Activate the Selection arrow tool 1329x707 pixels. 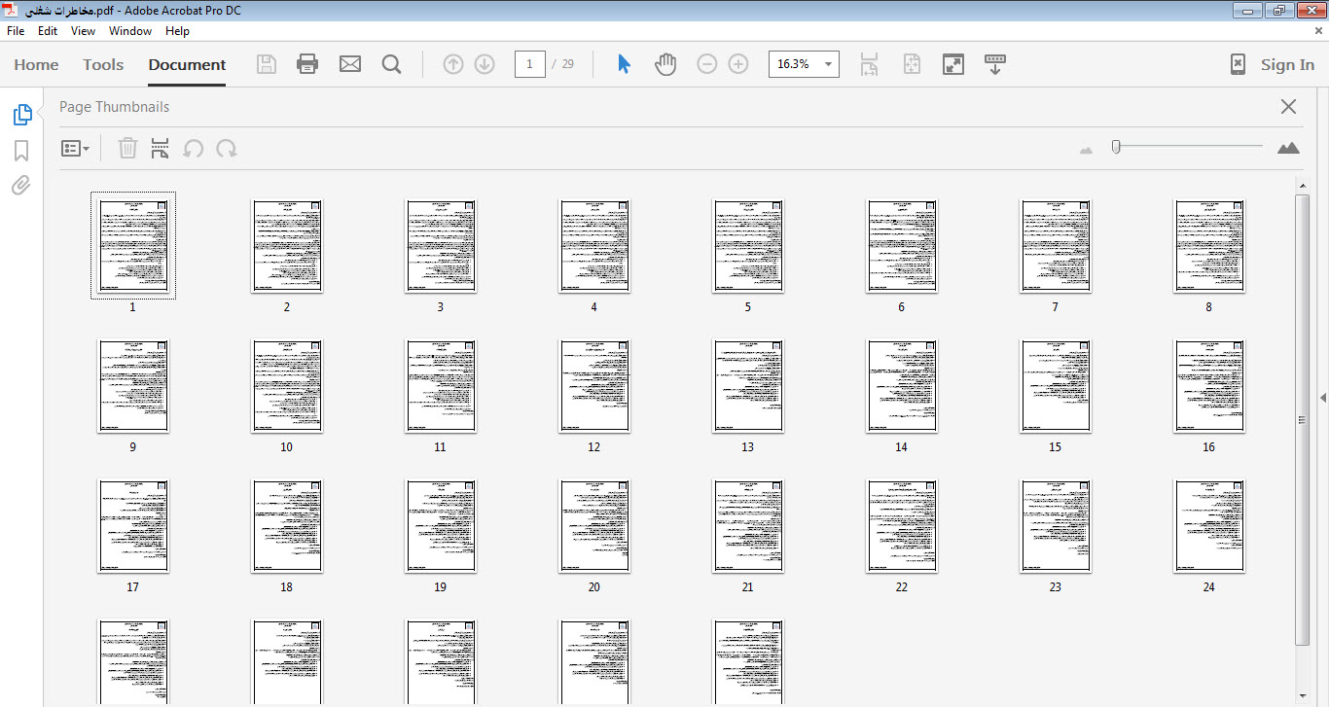coord(624,64)
